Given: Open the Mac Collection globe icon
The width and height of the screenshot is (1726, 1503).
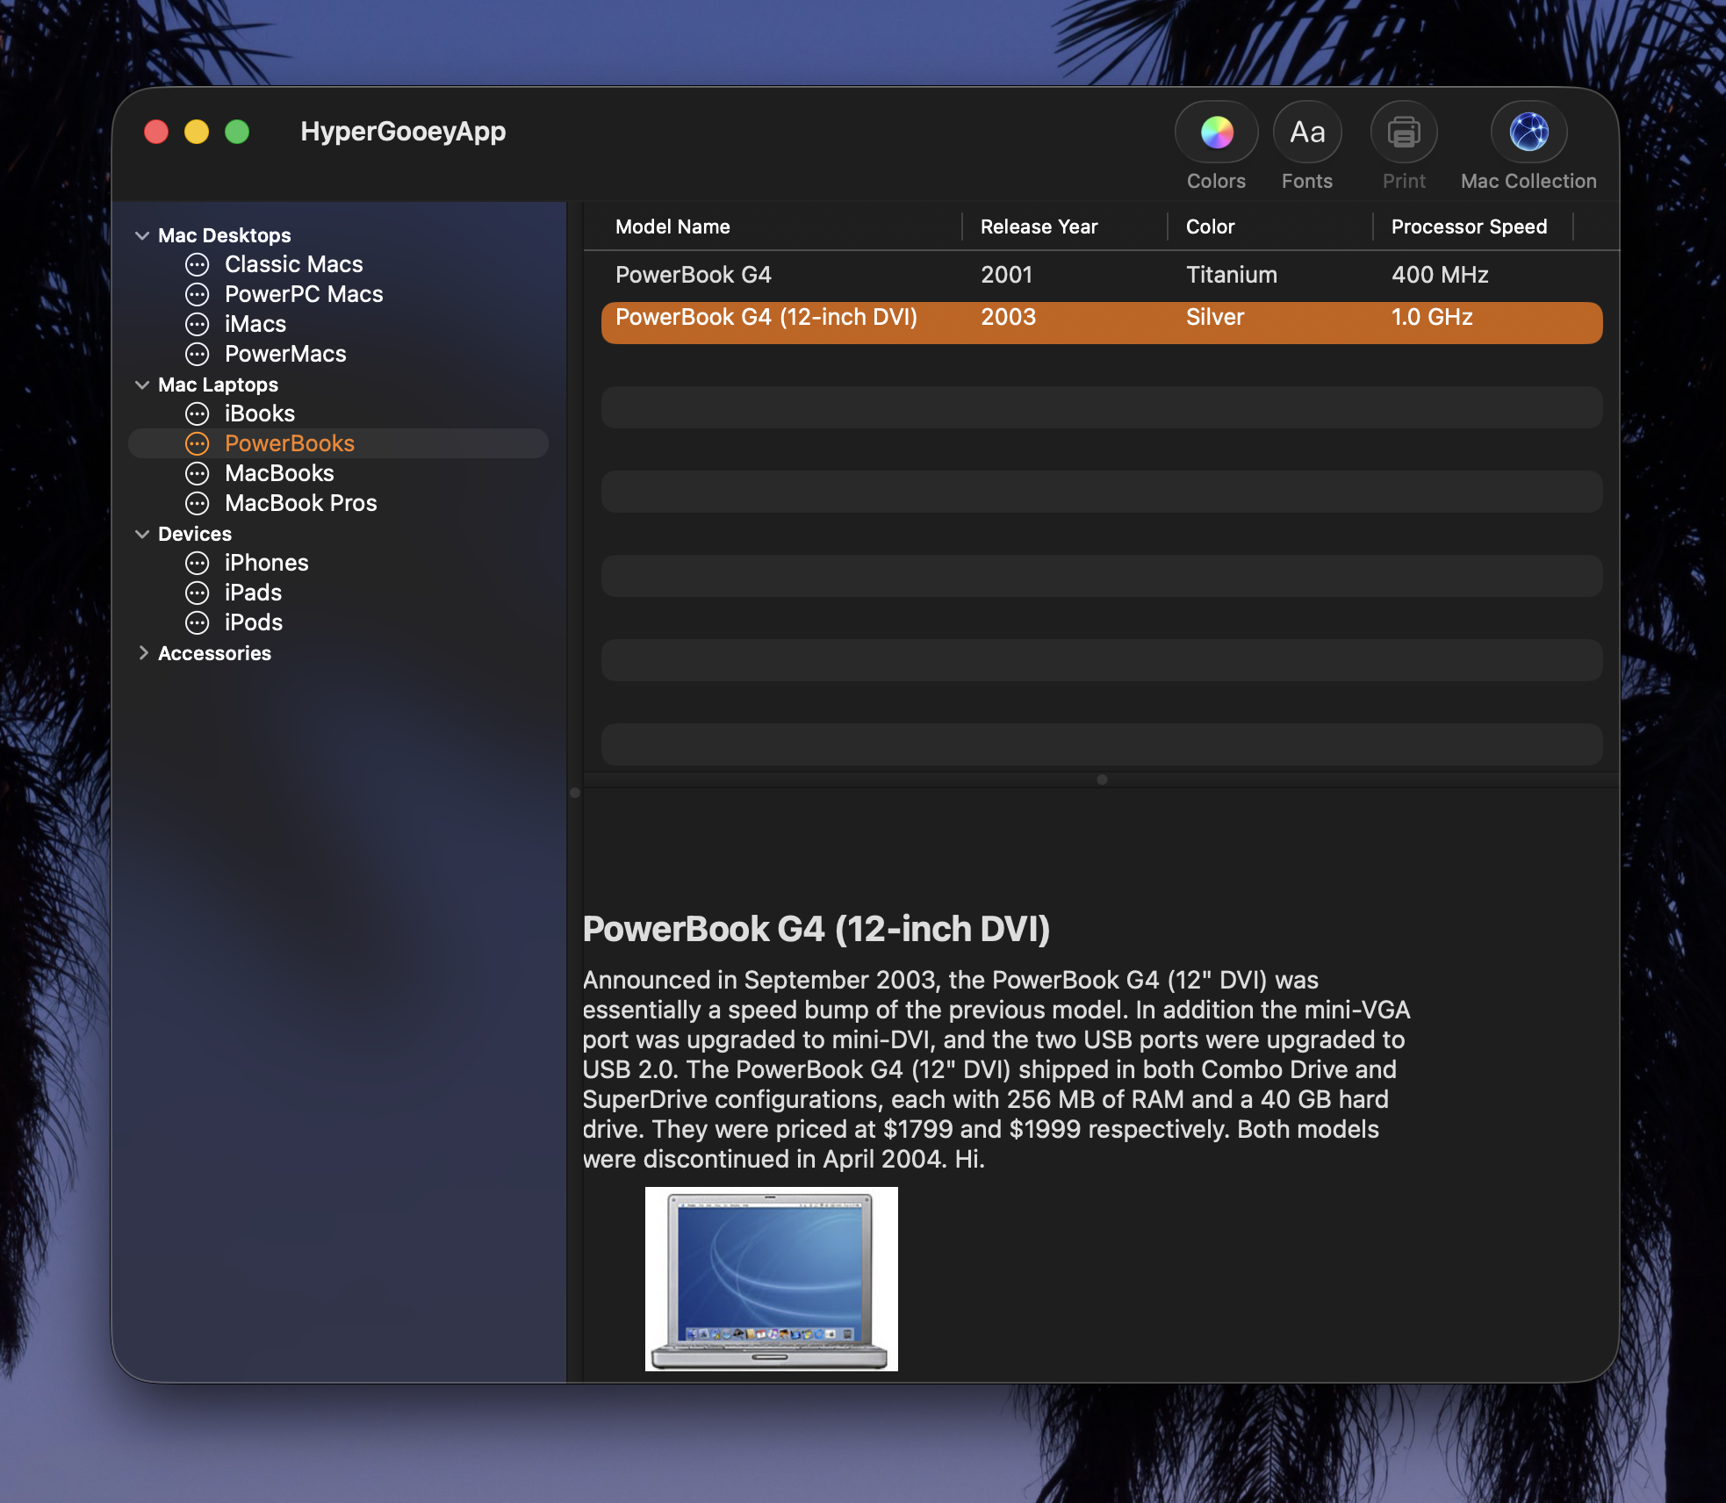Looking at the screenshot, I should tap(1528, 133).
